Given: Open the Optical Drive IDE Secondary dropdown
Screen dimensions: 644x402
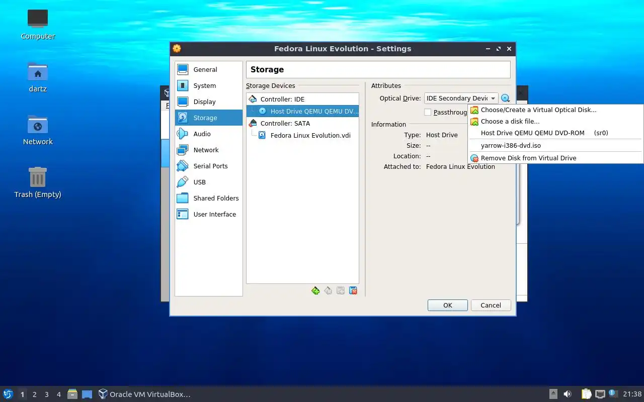Looking at the screenshot, I should (461, 98).
